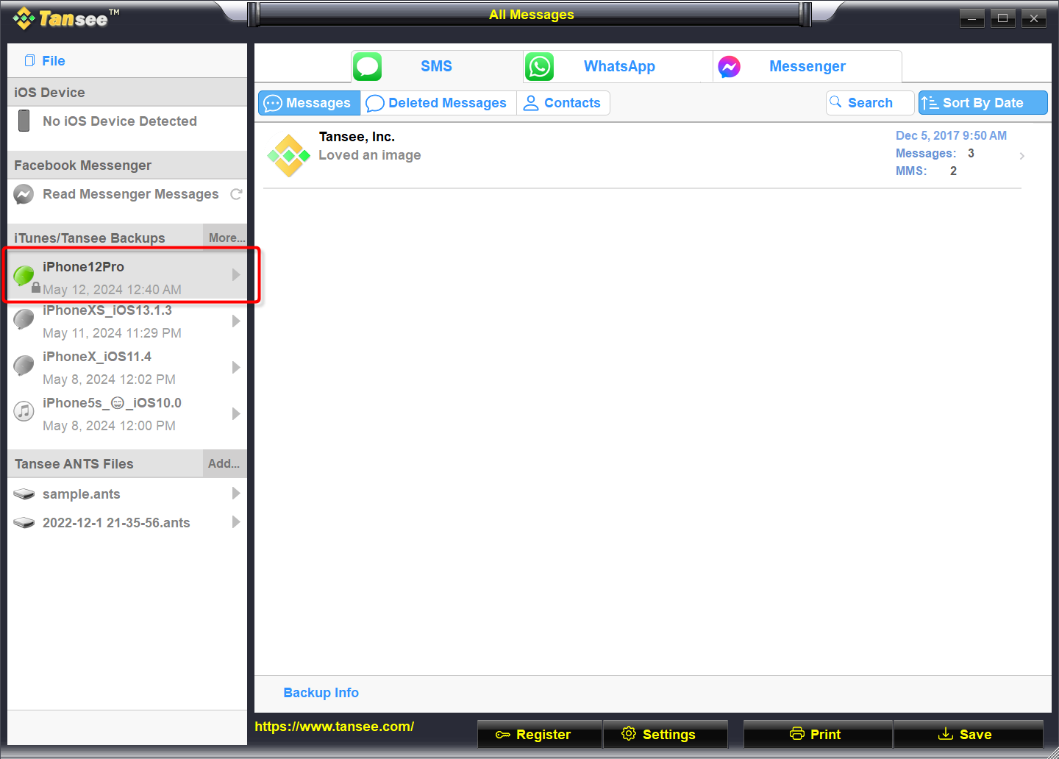1059x759 pixels.
Task: Select the iPhoneXS_iOS13.1.3 backup
Action: [127, 321]
